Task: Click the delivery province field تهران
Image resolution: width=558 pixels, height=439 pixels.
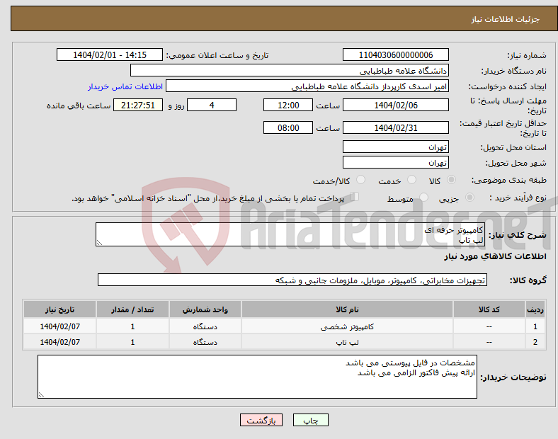Action: pyautogui.click(x=395, y=147)
